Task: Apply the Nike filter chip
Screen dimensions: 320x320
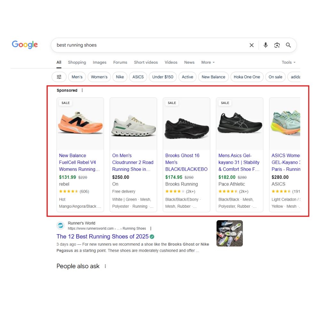Action: (x=120, y=77)
